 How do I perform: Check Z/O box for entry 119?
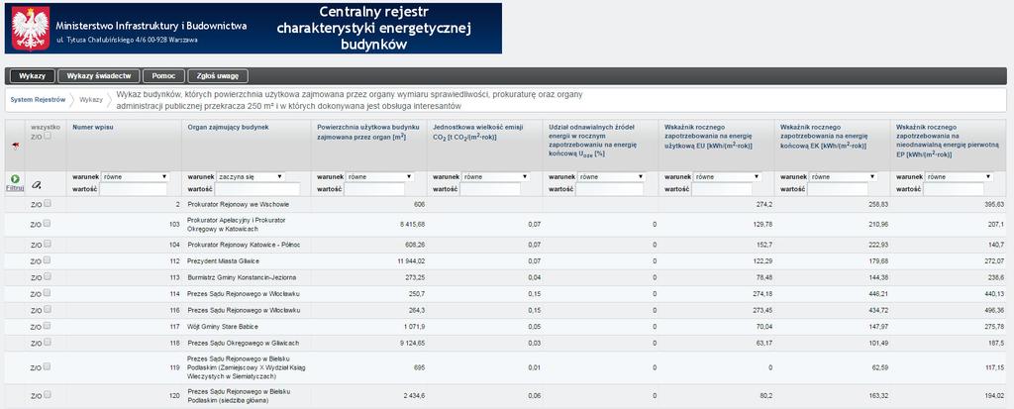click(48, 367)
